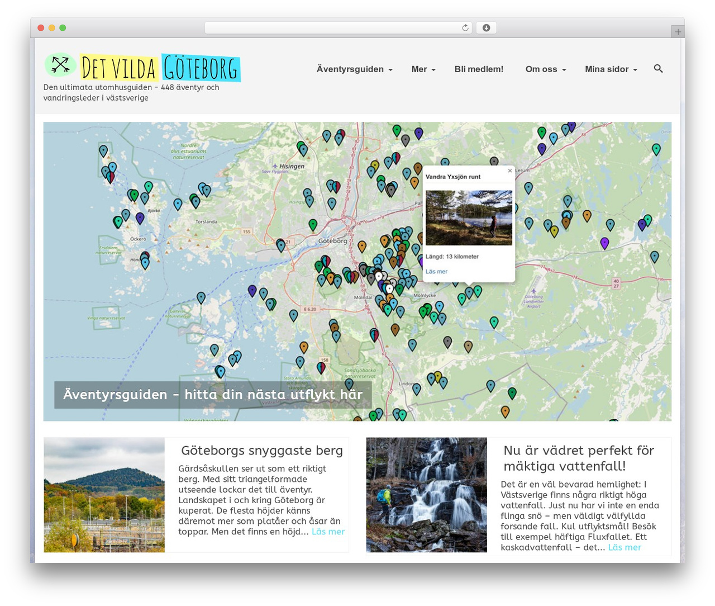Open the Bli medlem! page

(x=479, y=69)
